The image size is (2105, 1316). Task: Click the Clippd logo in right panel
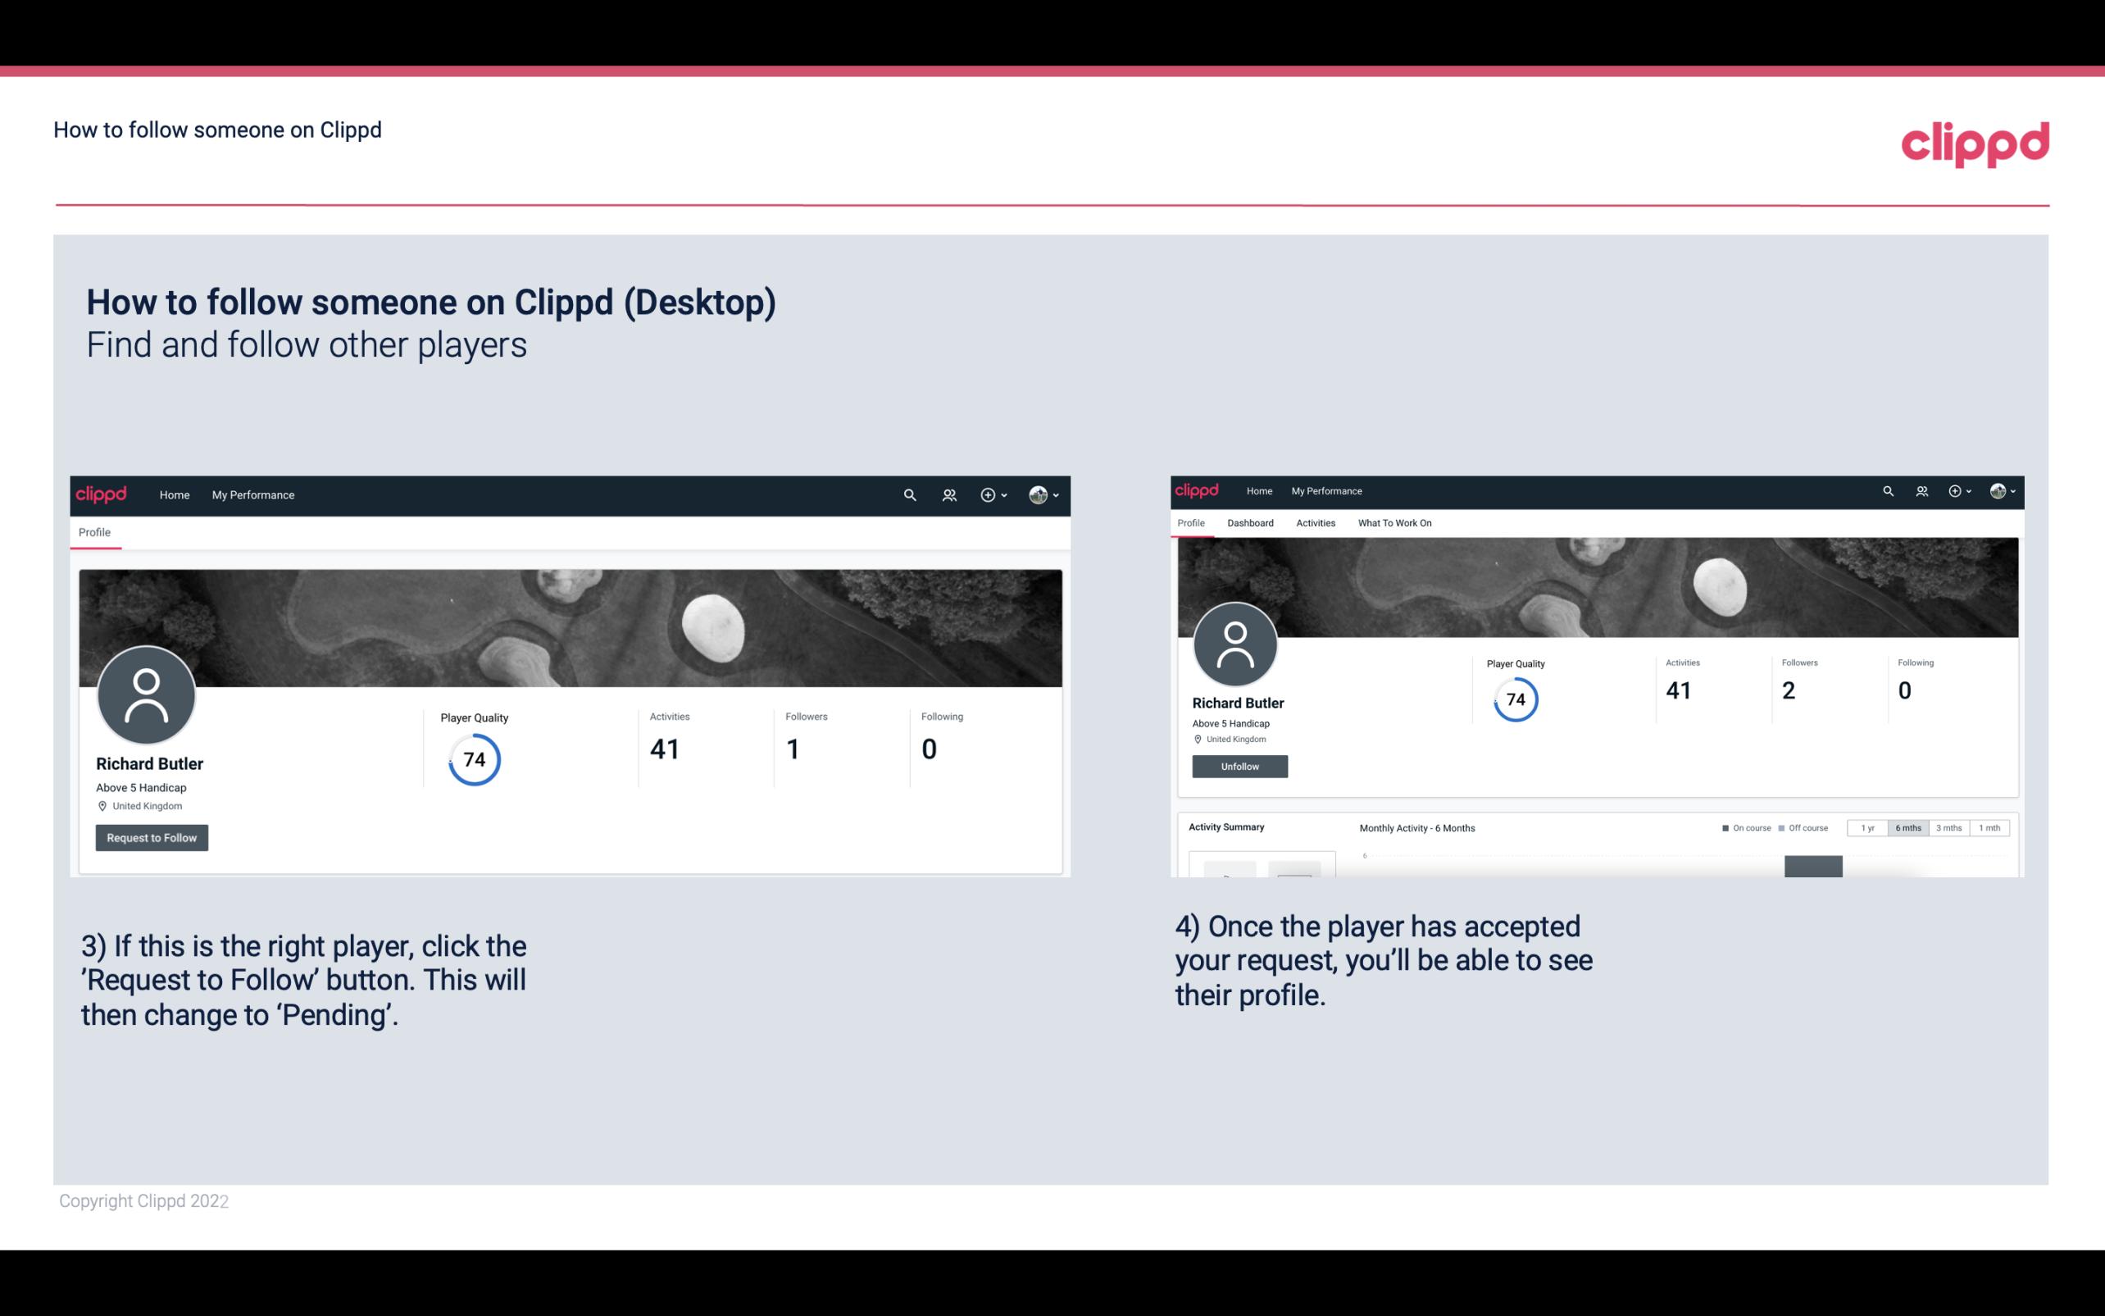point(1200,490)
